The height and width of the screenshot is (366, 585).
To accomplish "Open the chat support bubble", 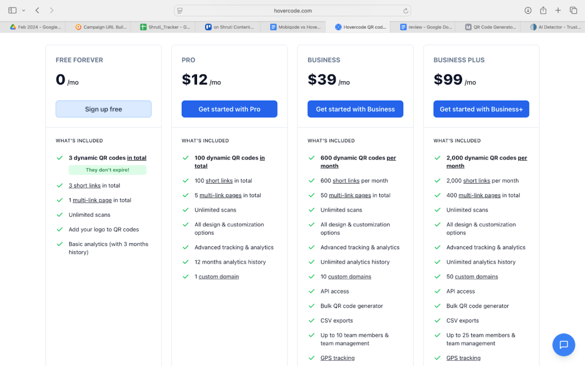I will [563, 344].
